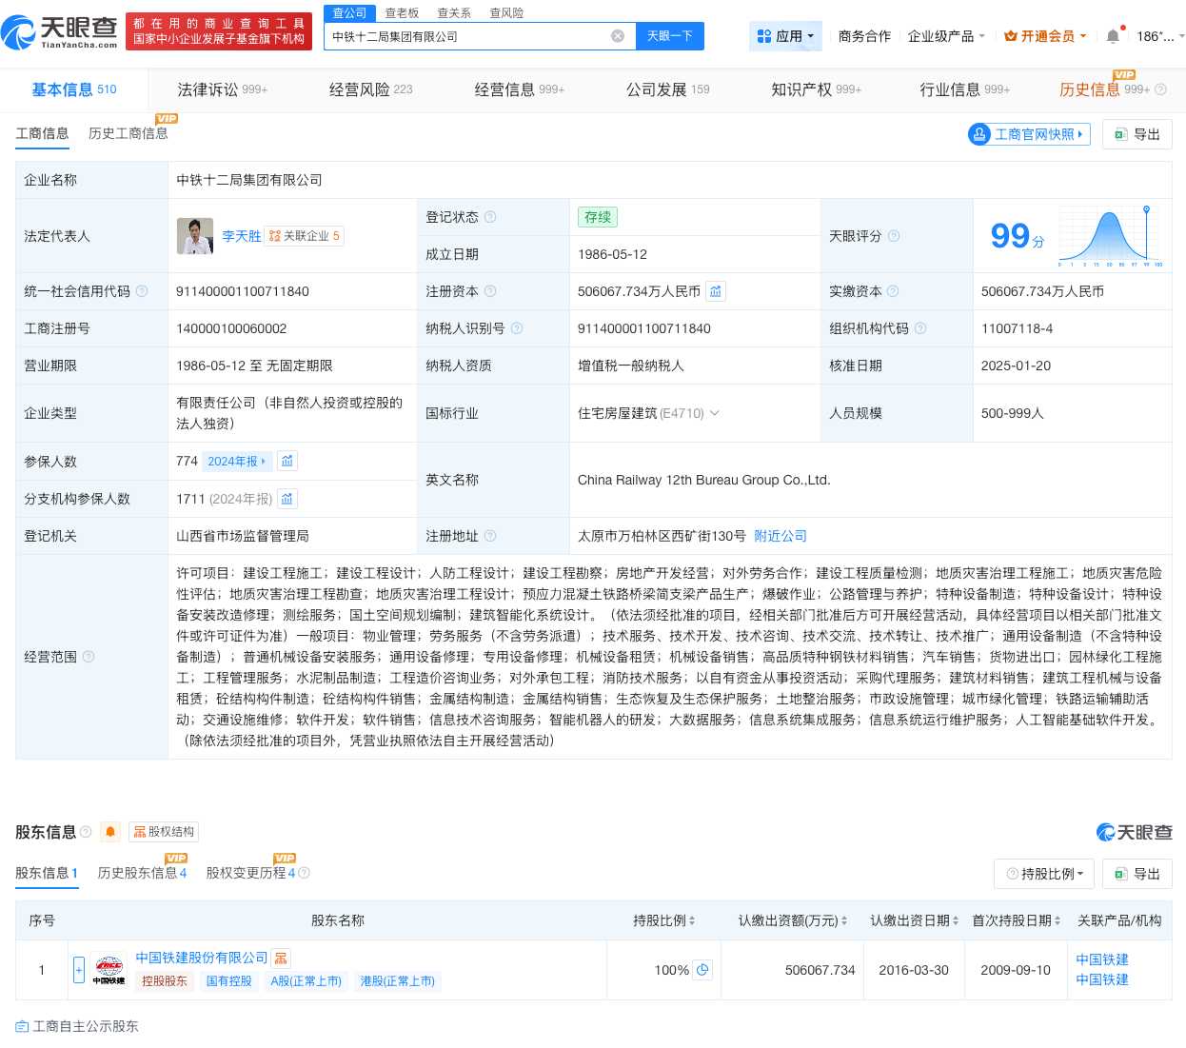Screen dimensions: 1186x1048
Task: Click the trend icon next to 参保人数 774
Action: pos(287,461)
